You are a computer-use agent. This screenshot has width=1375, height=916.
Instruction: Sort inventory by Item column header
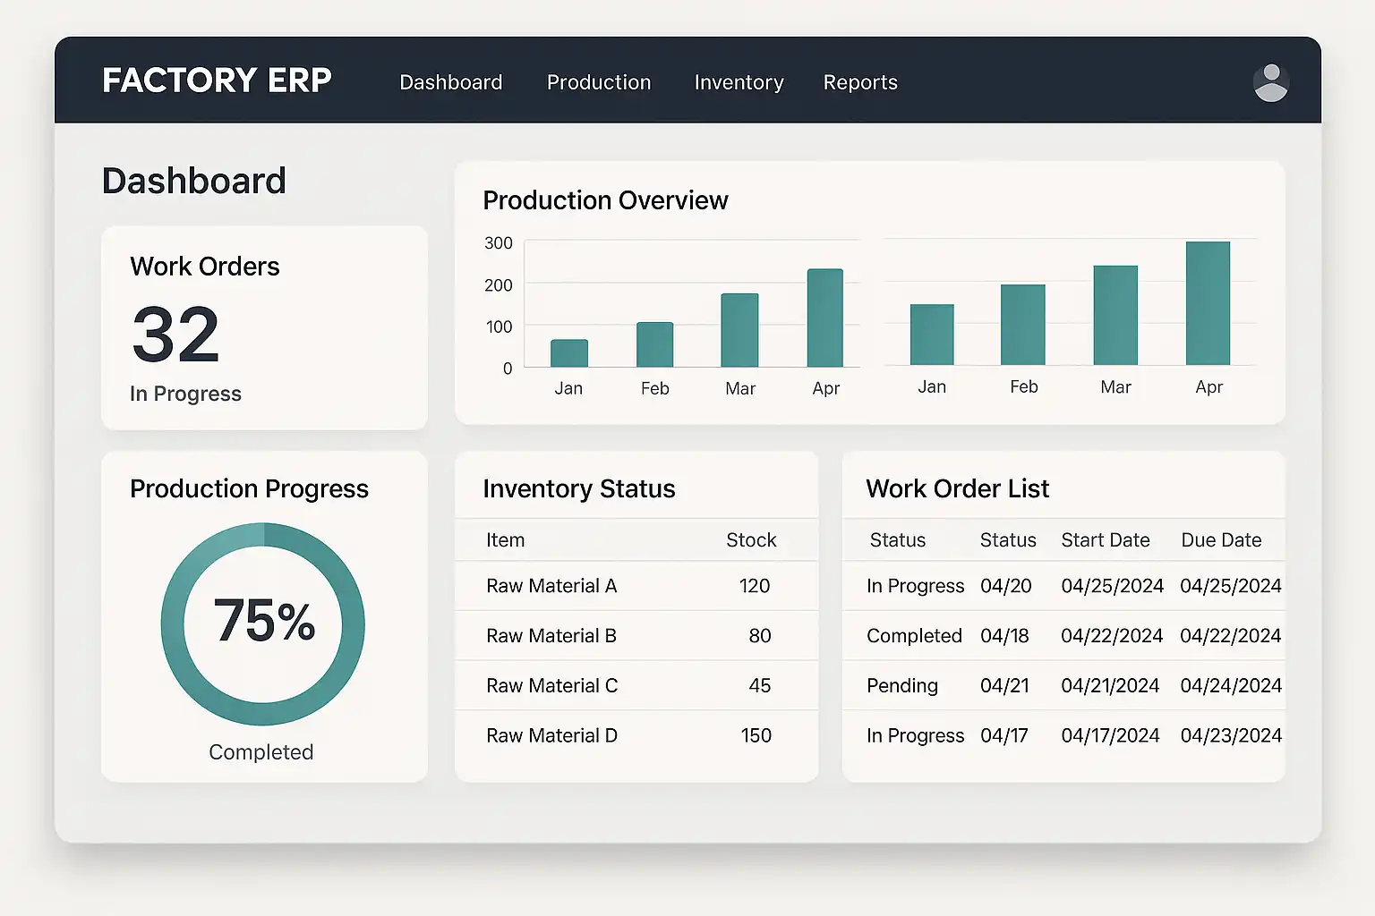505,540
